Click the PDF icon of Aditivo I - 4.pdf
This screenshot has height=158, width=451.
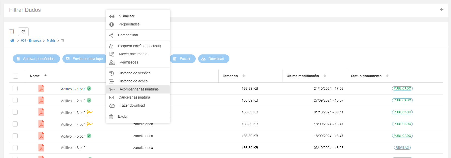click(41, 124)
